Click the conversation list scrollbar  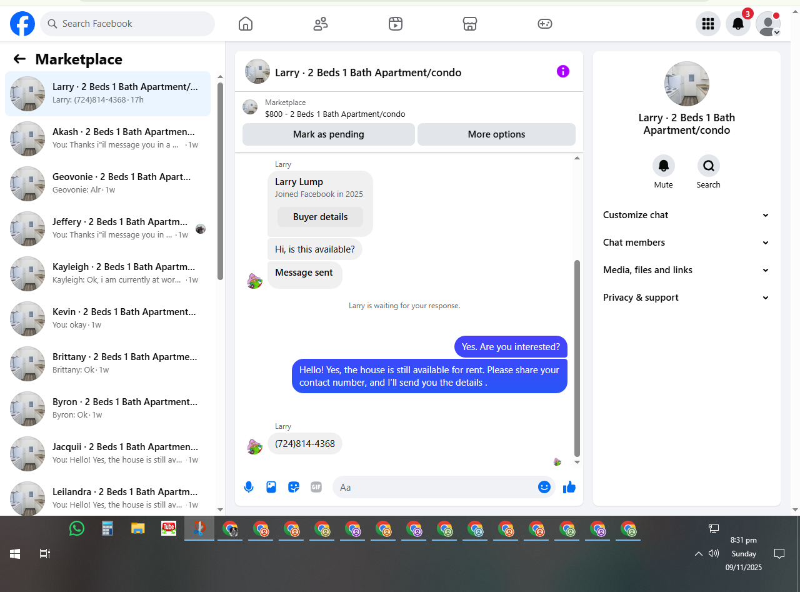[x=220, y=181]
